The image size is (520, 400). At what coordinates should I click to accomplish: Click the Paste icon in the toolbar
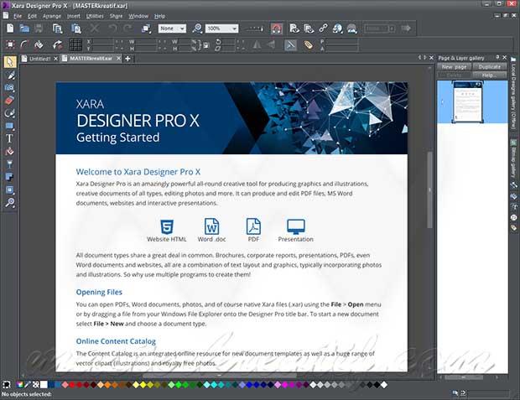[x=76, y=29]
